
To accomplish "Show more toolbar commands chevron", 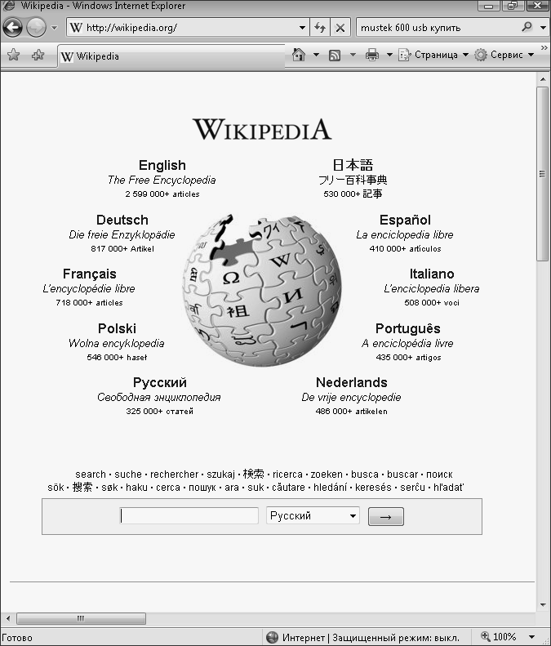I will pos(544,48).
